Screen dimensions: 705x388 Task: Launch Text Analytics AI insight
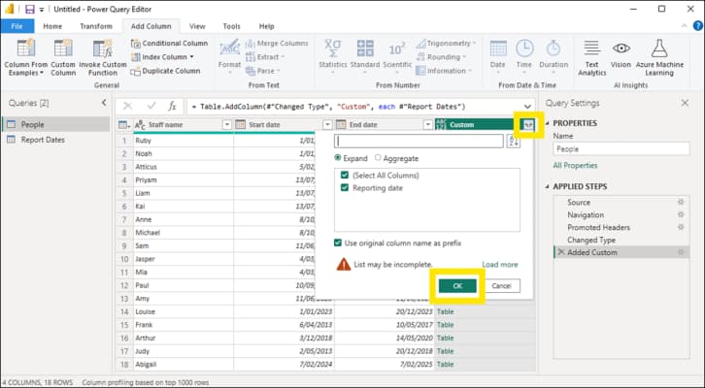tap(591, 57)
